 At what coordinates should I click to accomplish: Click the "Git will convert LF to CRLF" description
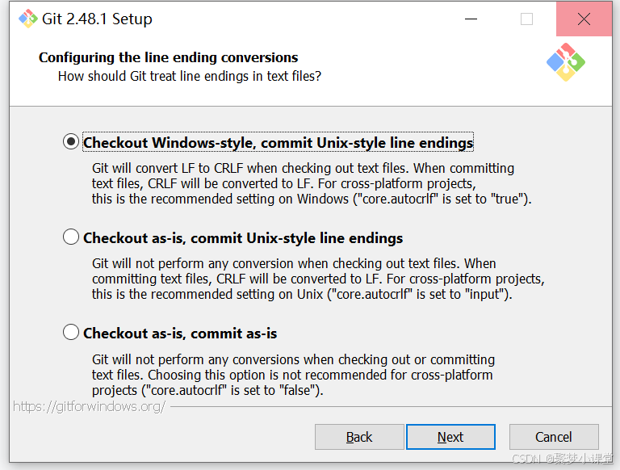[312, 183]
